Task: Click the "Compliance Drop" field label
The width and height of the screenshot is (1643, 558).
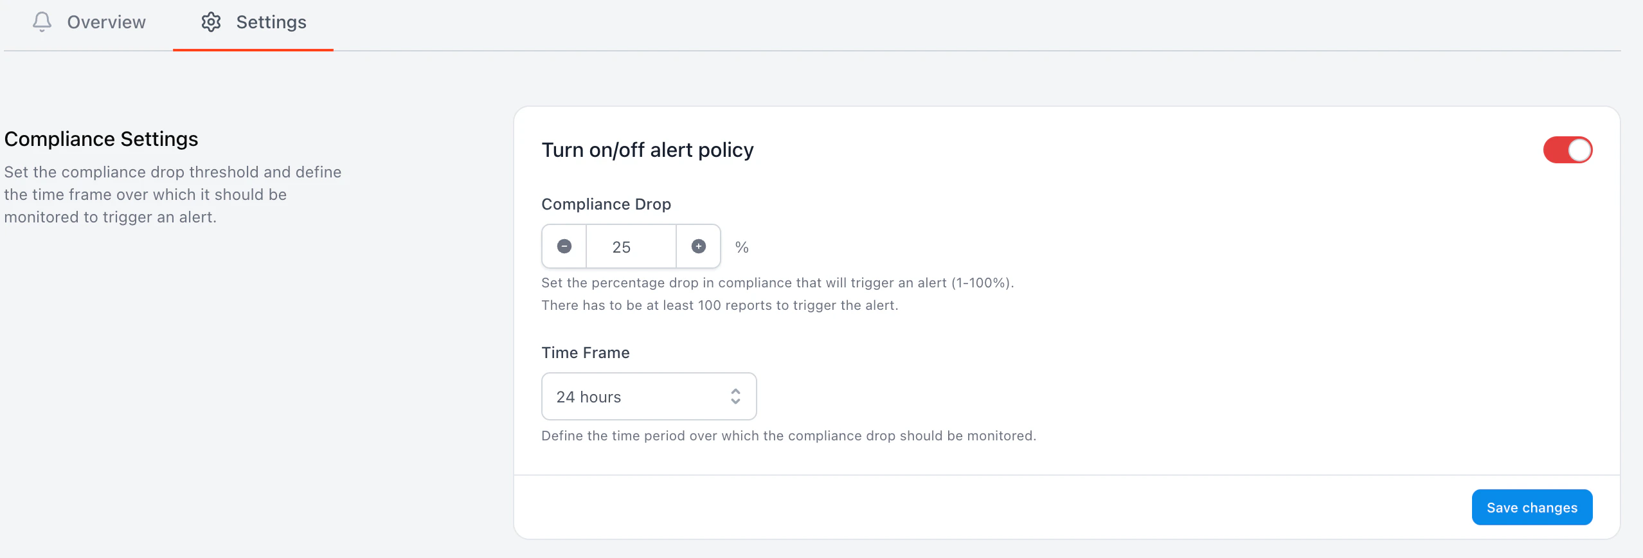Action: point(606,204)
